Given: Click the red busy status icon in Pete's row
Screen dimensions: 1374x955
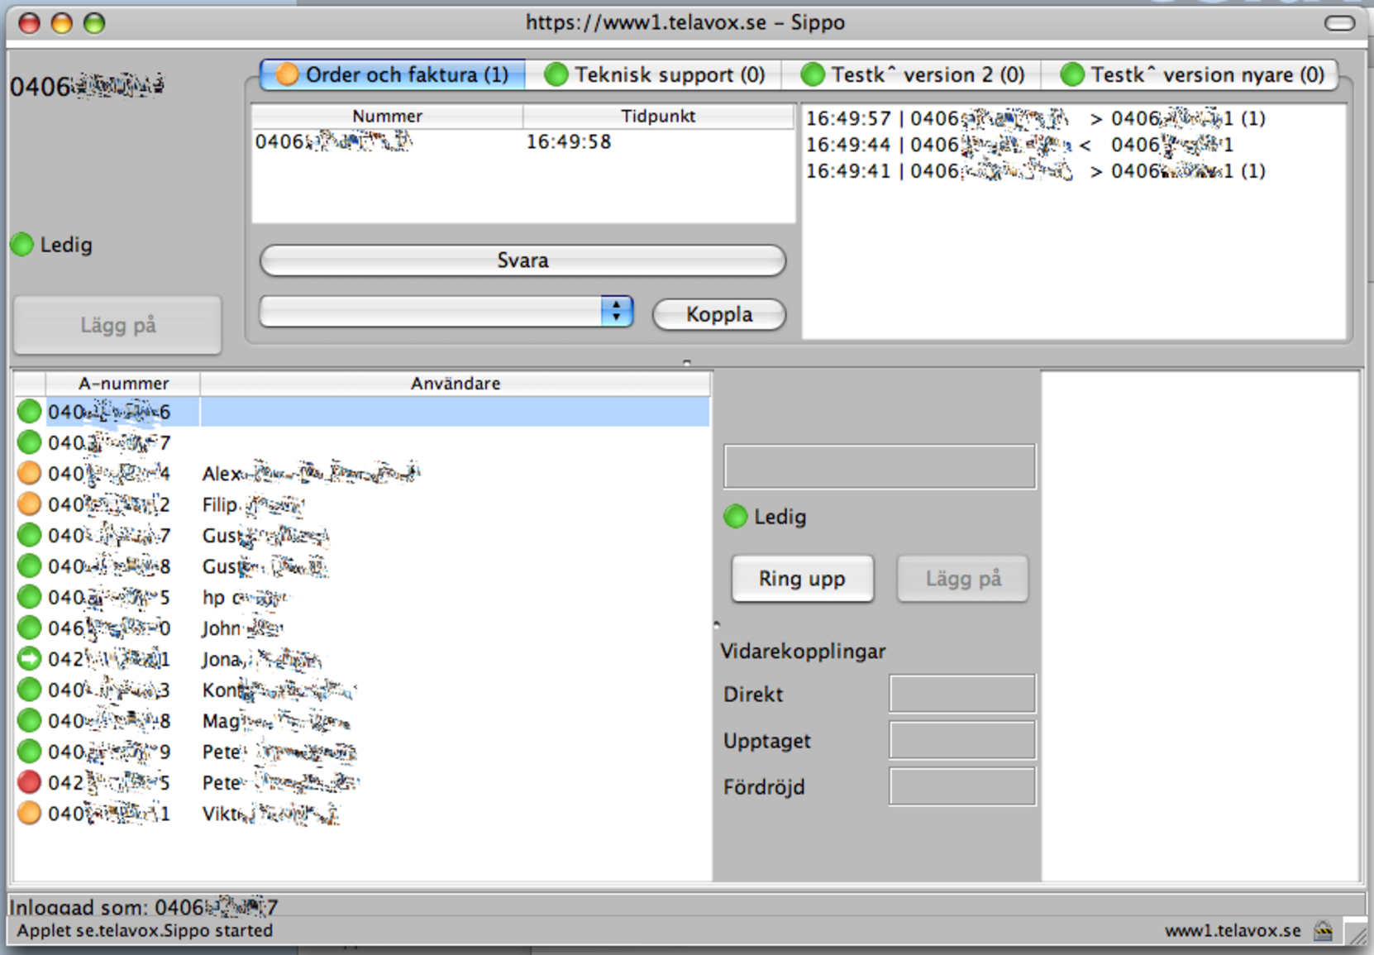Looking at the screenshot, I should pyautogui.click(x=29, y=782).
